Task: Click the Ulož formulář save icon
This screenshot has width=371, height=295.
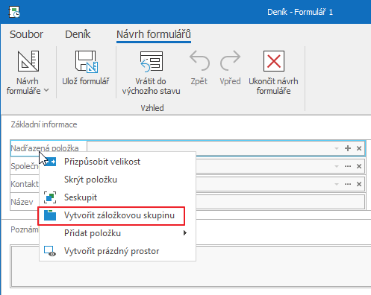Action: point(86,61)
